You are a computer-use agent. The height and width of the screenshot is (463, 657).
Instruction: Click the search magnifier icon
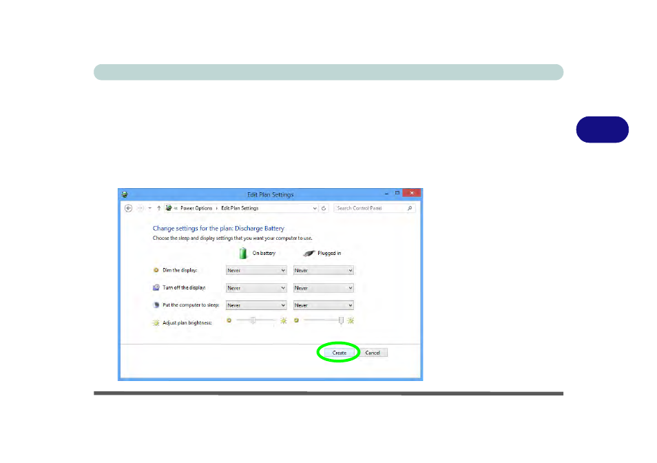pos(410,208)
